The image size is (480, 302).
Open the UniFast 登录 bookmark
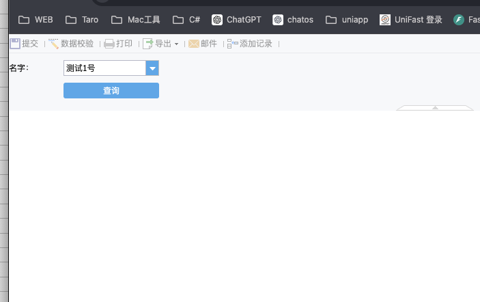pyautogui.click(x=411, y=20)
